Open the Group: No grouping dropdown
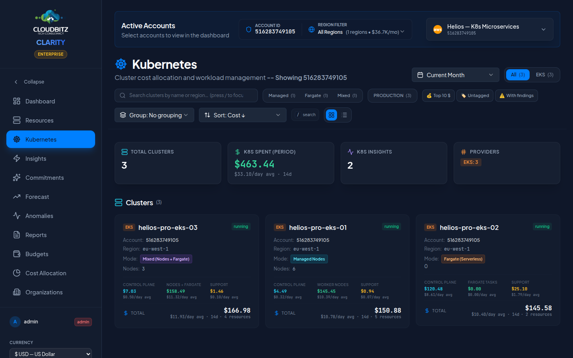 point(154,115)
